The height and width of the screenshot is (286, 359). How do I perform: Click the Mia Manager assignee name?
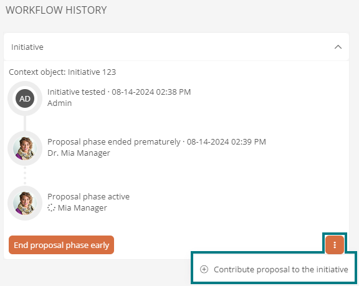coord(82,208)
